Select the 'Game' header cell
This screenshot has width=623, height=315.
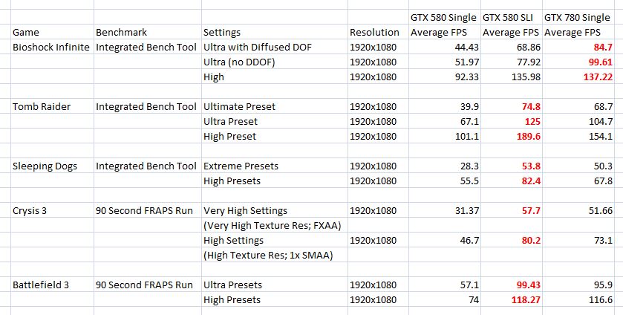pyautogui.click(x=52, y=32)
